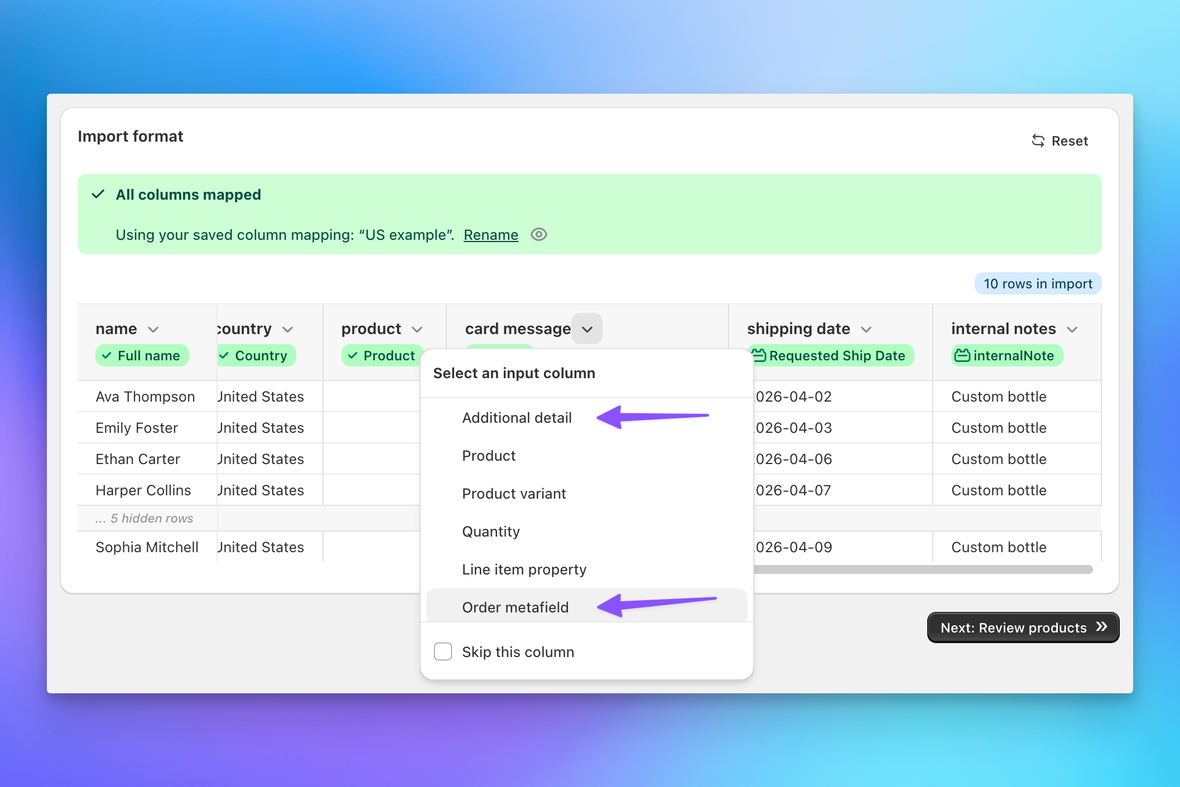This screenshot has width=1180, height=787.
Task: Click the checkmark on the Product mapping pill
Action: [x=351, y=355]
